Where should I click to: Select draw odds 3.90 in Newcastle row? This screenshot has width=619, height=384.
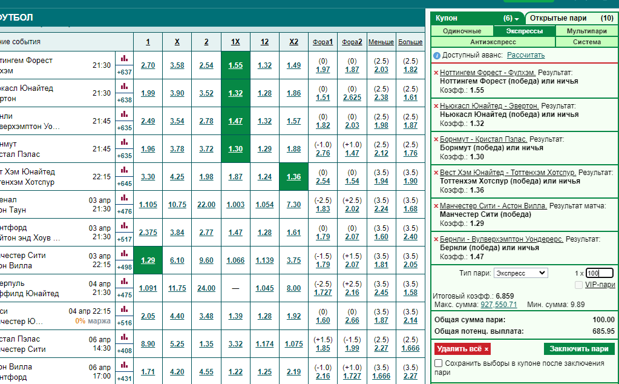177,93
